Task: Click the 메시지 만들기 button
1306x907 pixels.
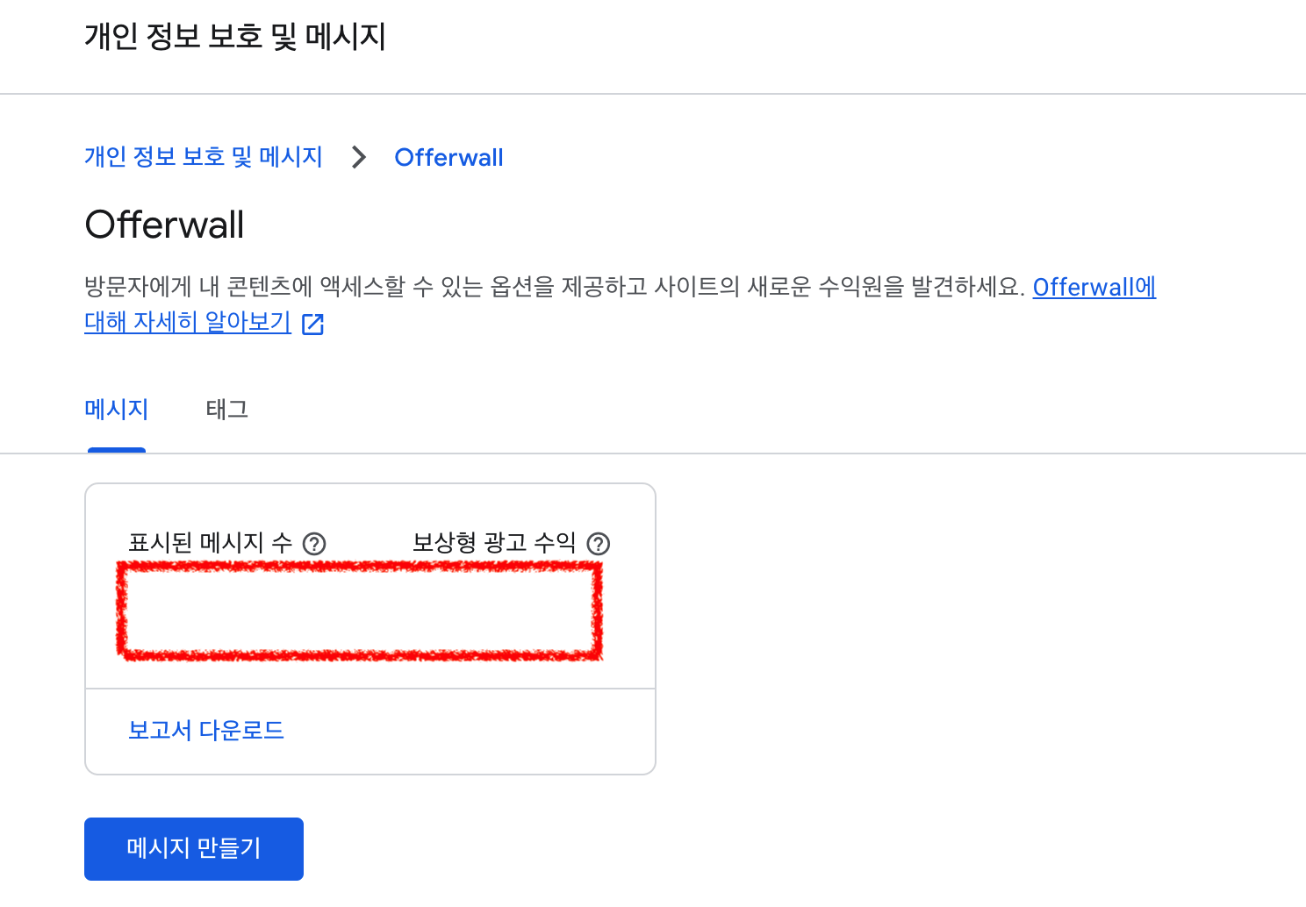Action: [x=193, y=848]
